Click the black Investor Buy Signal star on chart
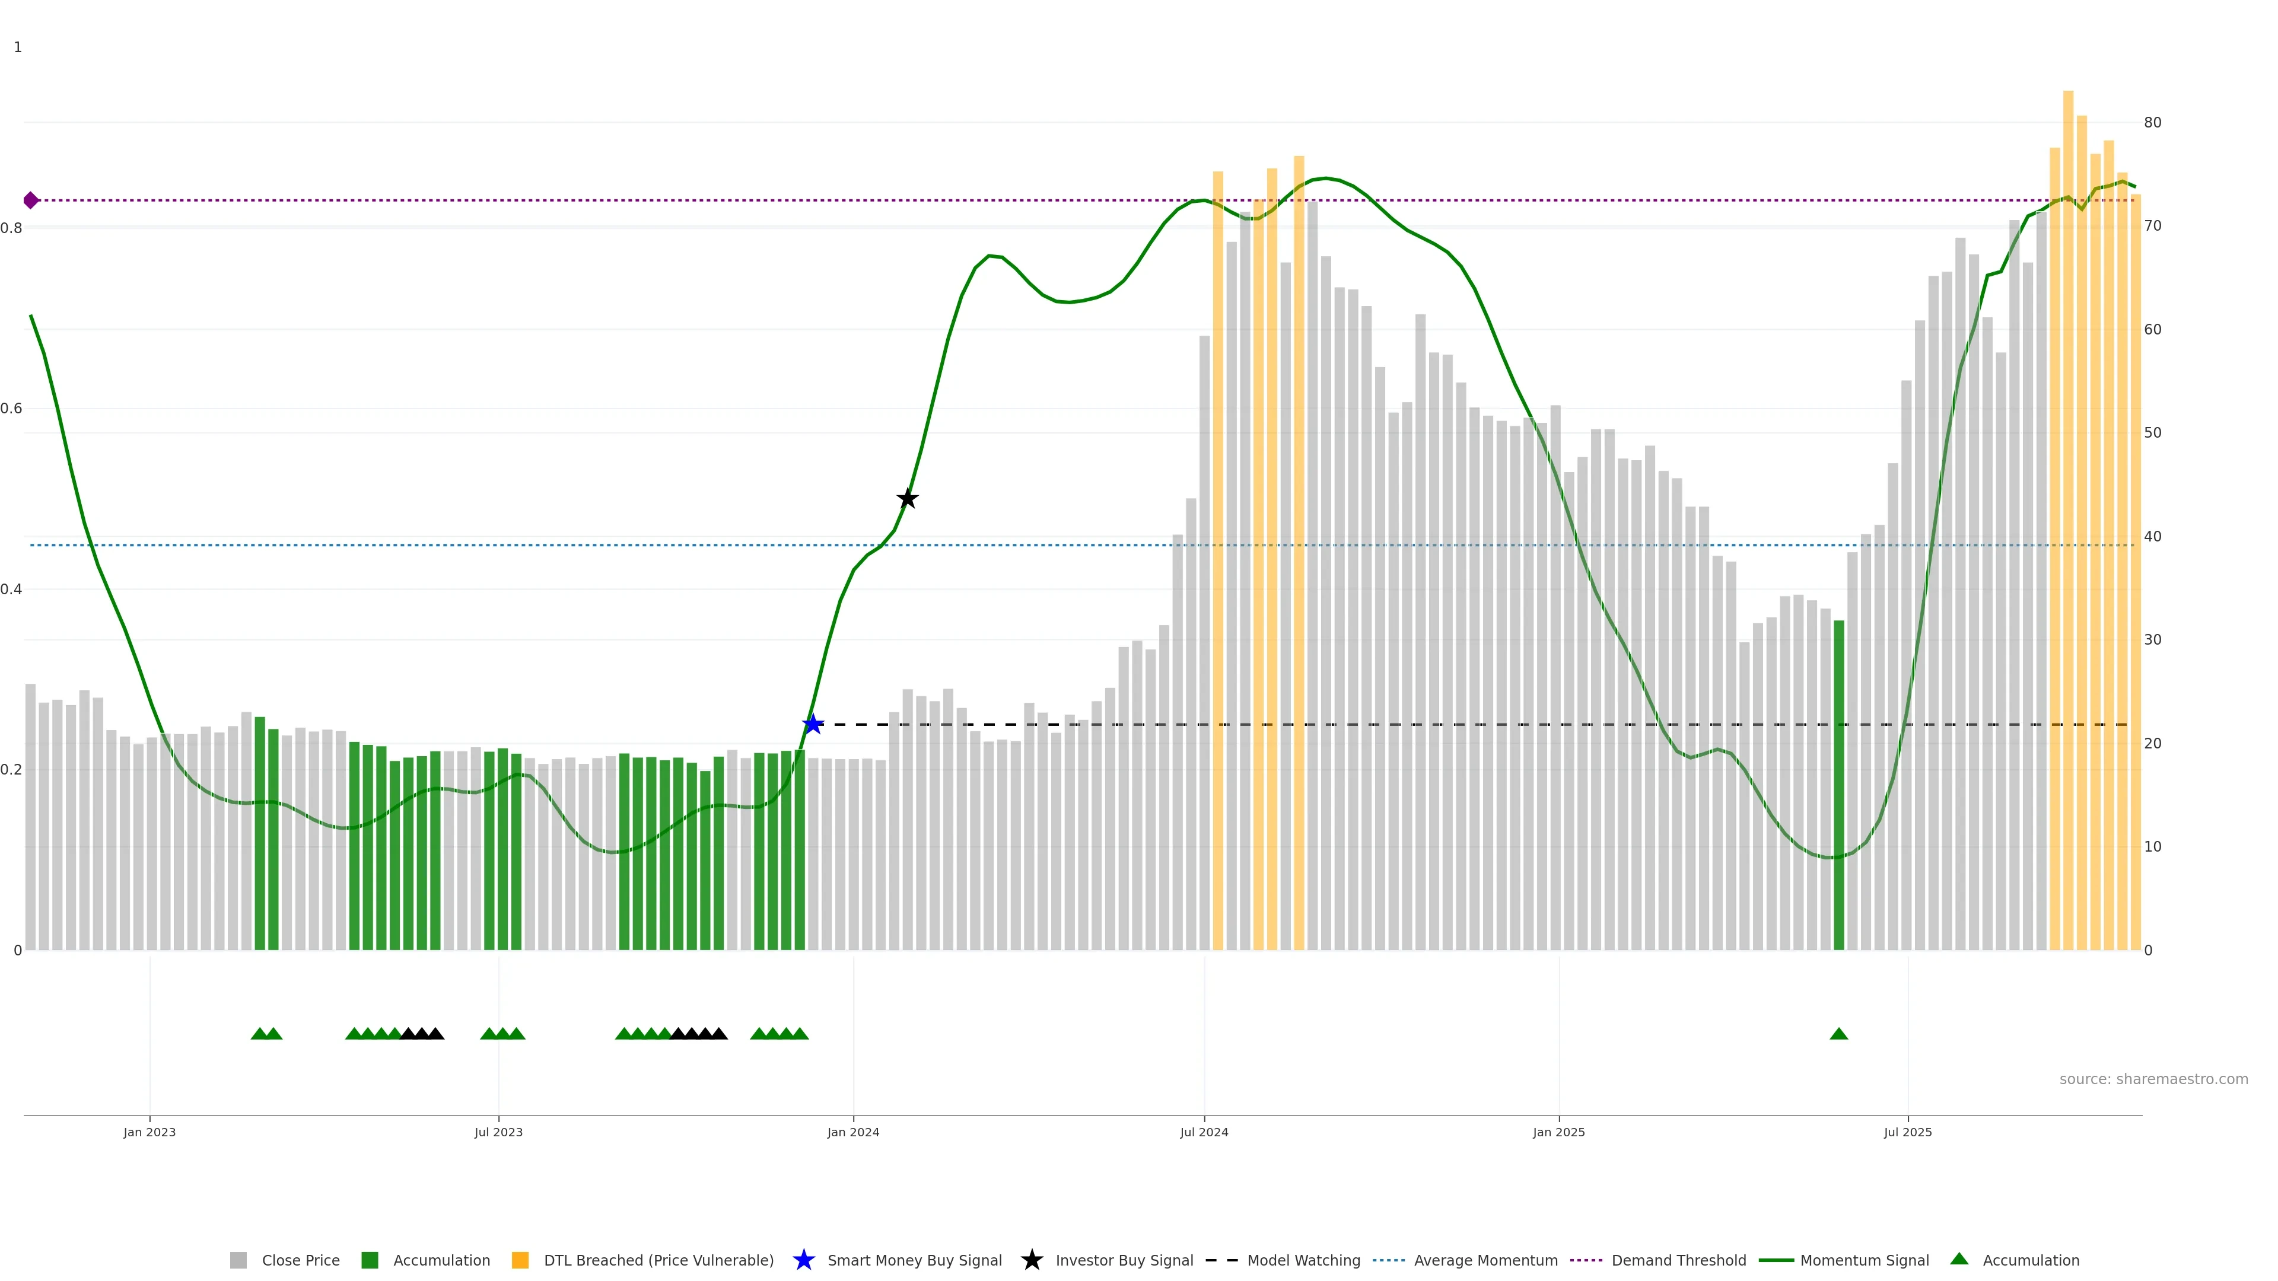 [907, 499]
